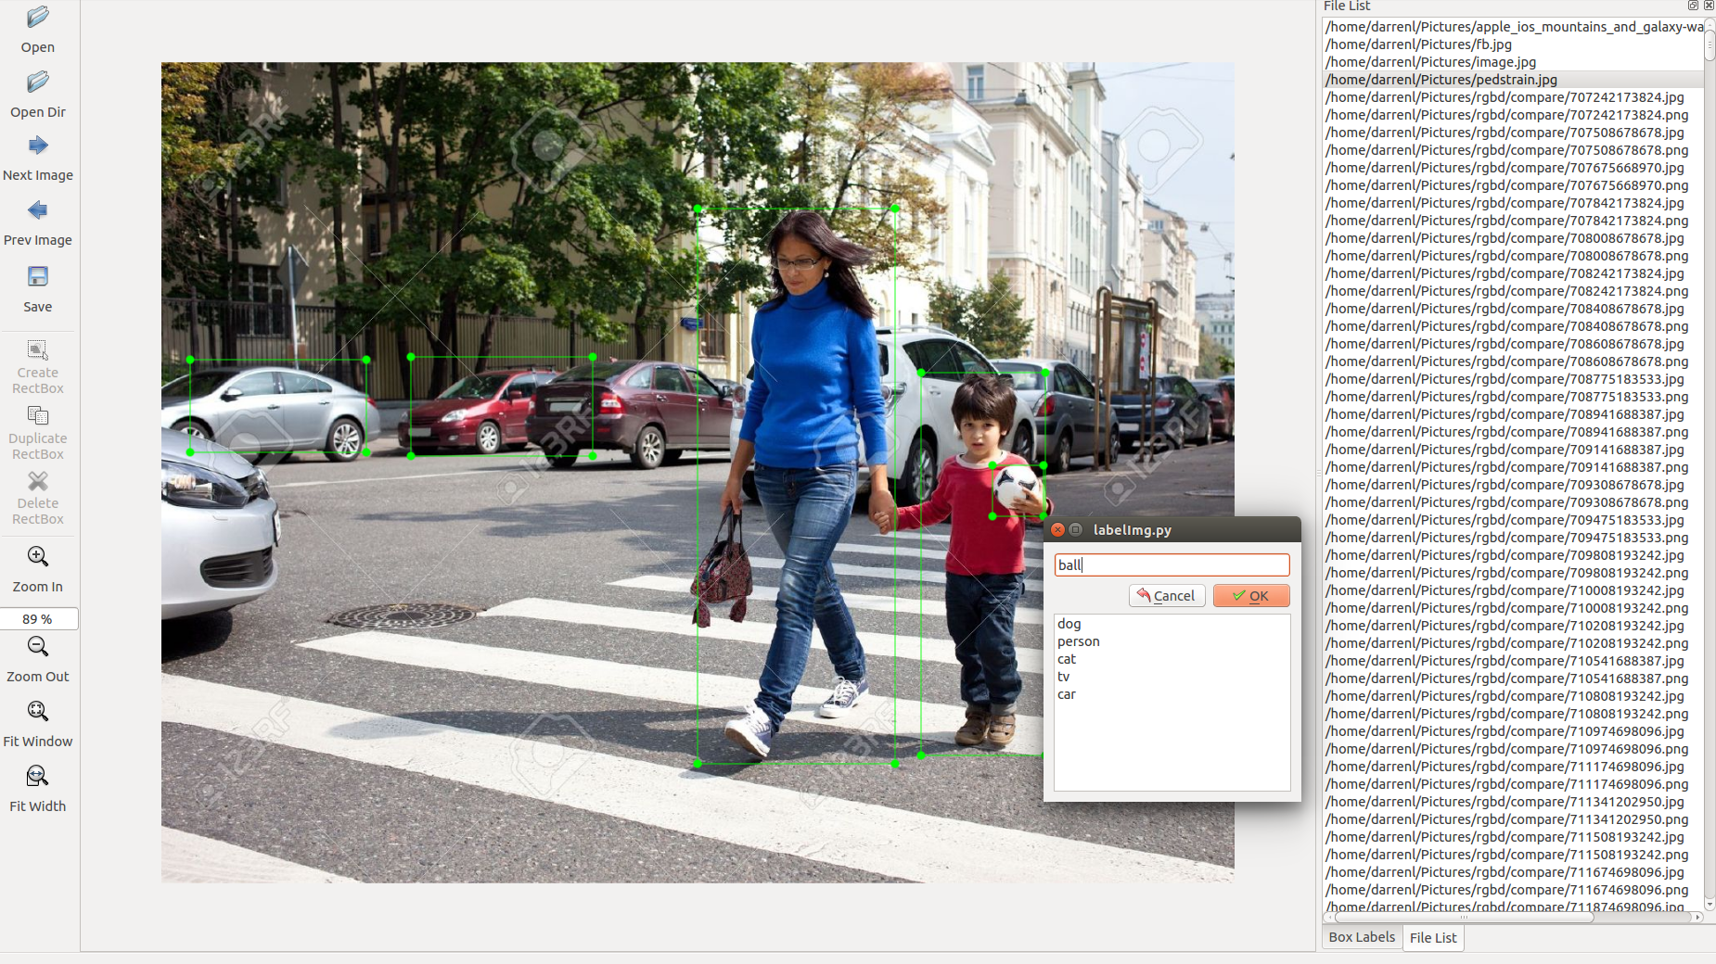
Task: Select 'person' from the label list
Action: coord(1078,641)
